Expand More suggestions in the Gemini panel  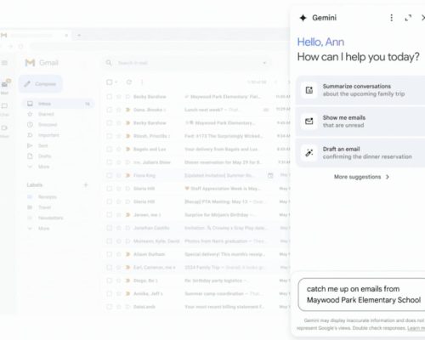pyautogui.click(x=361, y=177)
